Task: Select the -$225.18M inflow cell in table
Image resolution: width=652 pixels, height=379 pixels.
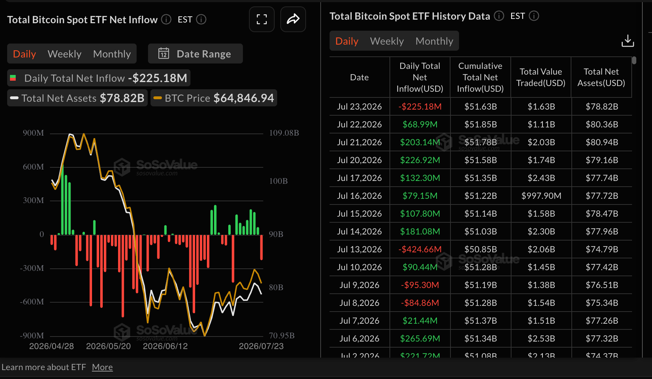Action: click(x=420, y=106)
